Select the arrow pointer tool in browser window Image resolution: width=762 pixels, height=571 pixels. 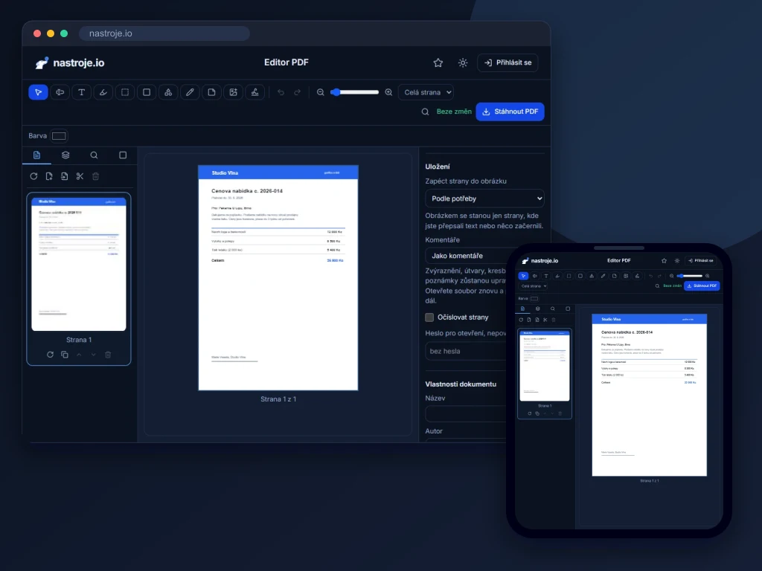coord(39,92)
